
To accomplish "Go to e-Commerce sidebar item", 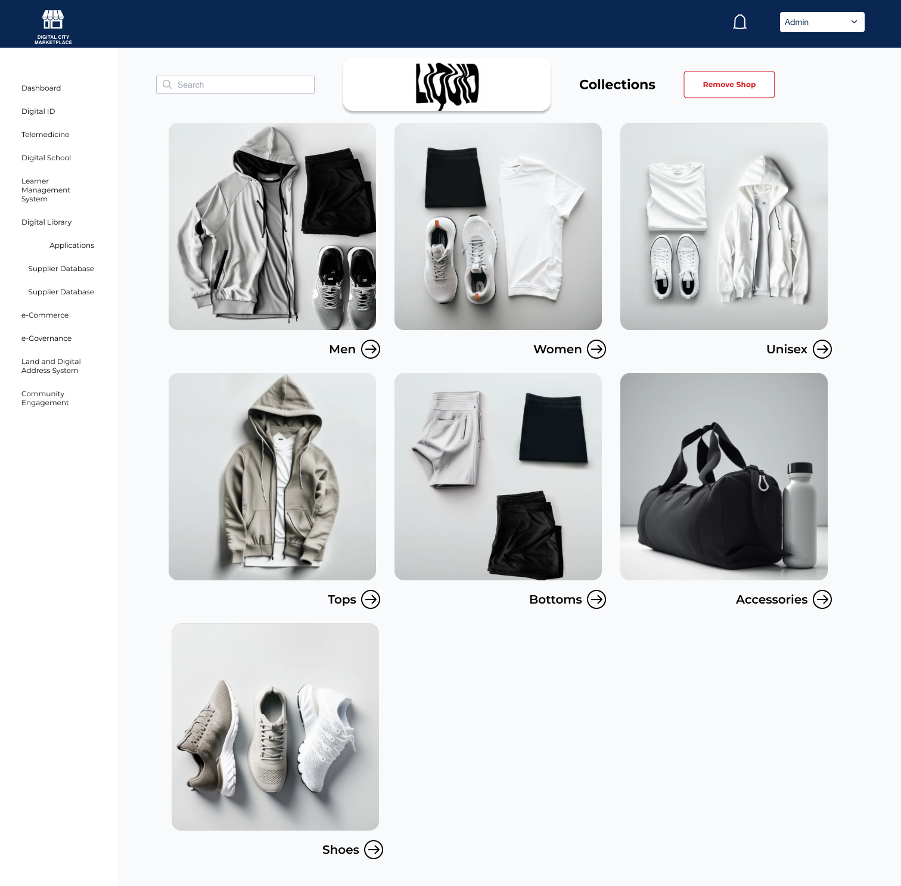I will click(45, 315).
